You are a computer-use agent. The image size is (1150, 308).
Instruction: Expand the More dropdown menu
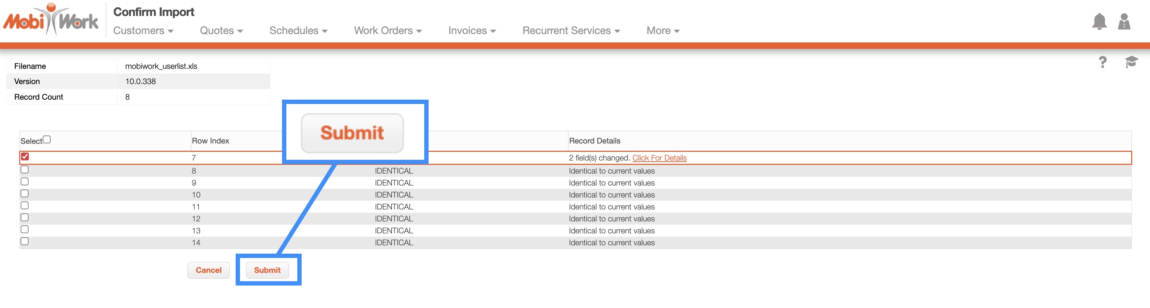coord(662,31)
